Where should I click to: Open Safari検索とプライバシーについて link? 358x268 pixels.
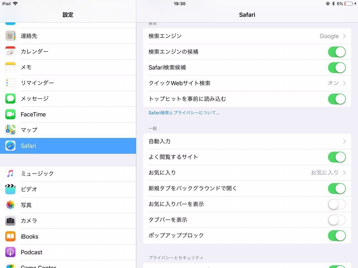[184, 113]
